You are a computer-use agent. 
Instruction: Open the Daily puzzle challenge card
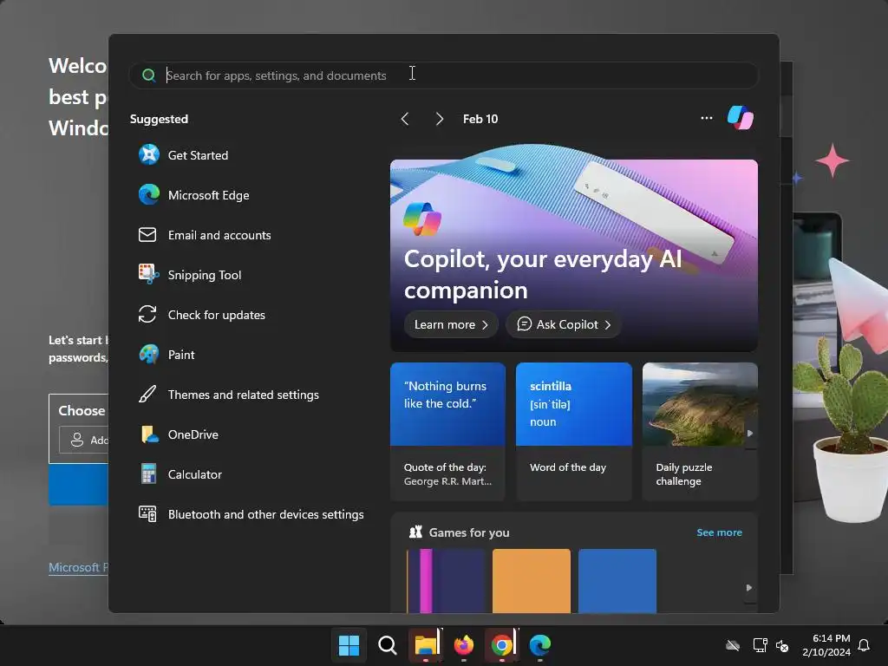pyautogui.click(x=700, y=432)
